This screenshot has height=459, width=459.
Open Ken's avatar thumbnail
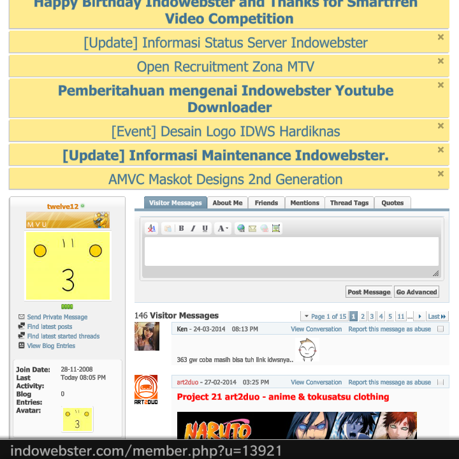pos(147,337)
